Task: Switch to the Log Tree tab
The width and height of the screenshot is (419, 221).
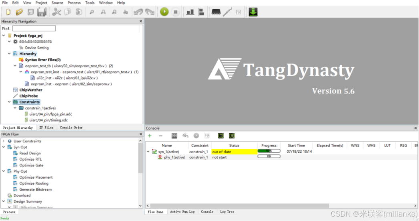Action: click(227, 212)
